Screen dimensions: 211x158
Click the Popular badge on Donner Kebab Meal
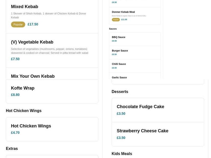point(116,19)
